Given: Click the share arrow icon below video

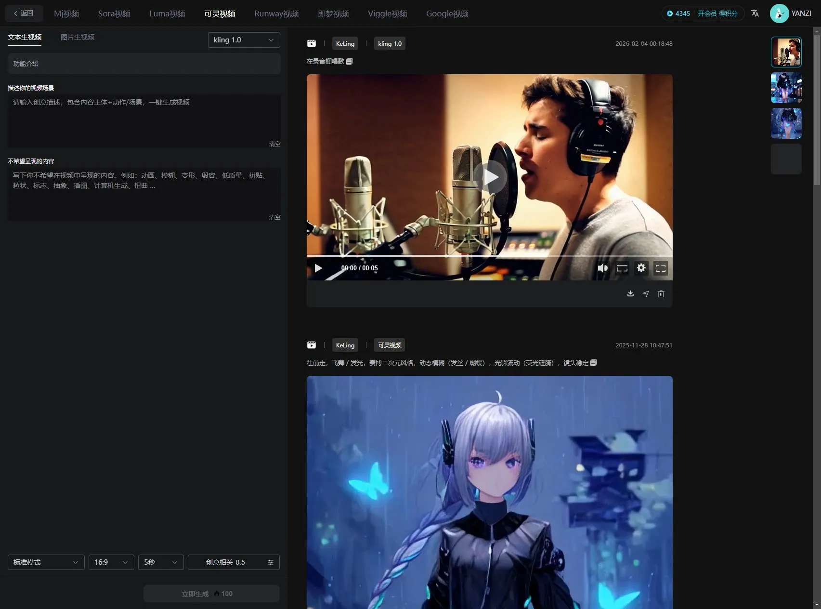Looking at the screenshot, I should point(646,293).
